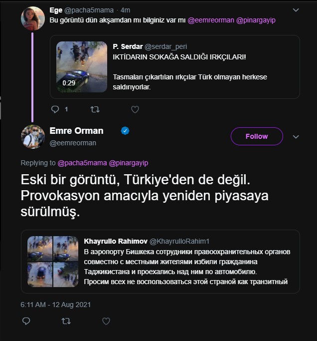
Task: Like Ege's tweet
Action: [135, 109]
